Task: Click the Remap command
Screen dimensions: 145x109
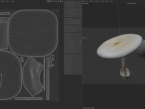Action: coord(73,74)
